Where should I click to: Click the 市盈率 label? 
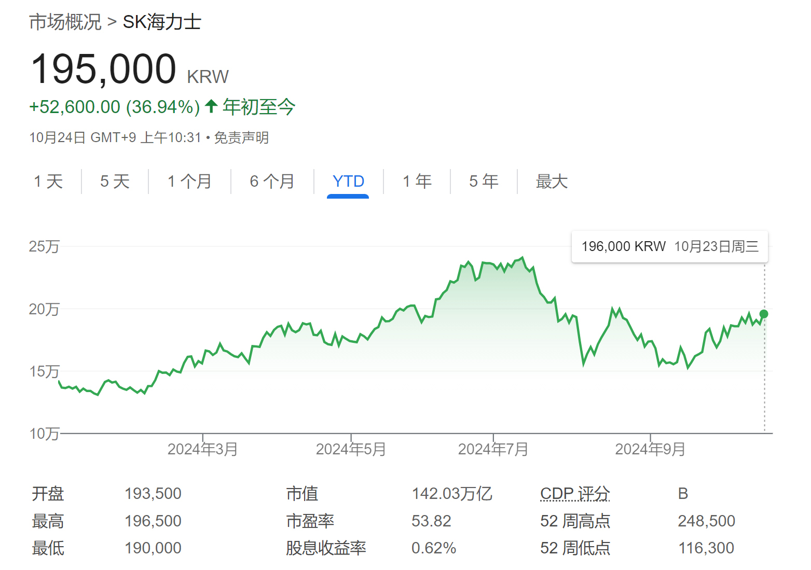click(310, 521)
